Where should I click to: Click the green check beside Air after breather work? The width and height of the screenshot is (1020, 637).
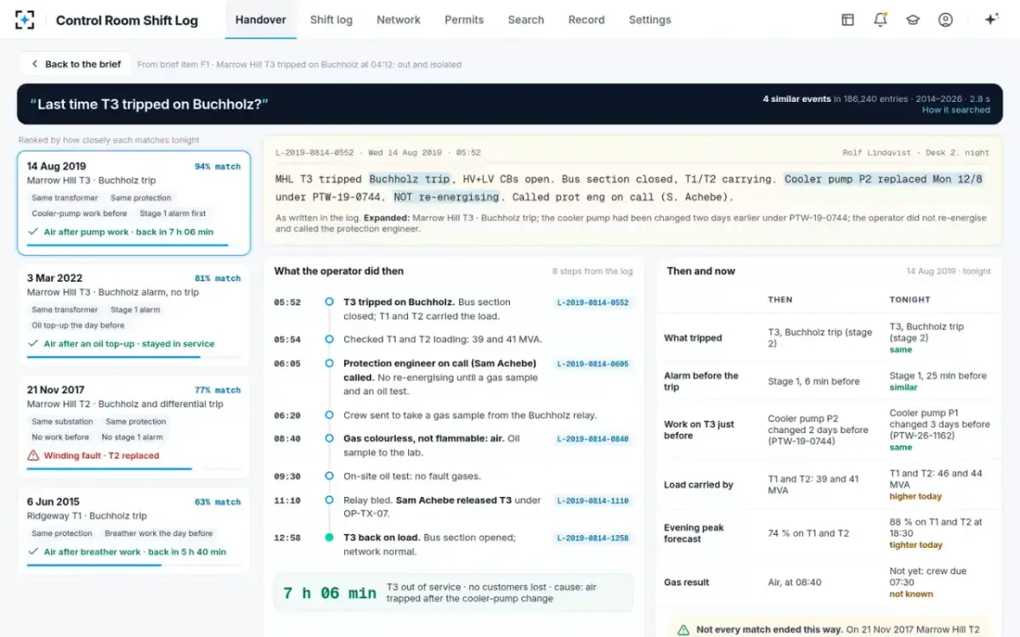coord(33,552)
